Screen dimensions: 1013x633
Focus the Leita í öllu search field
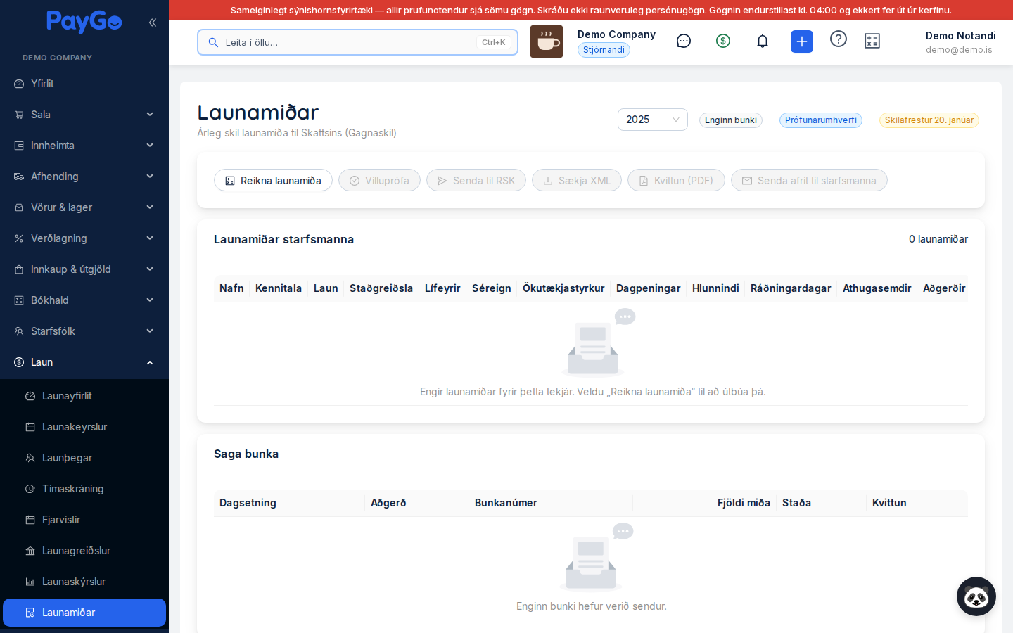[357, 42]
